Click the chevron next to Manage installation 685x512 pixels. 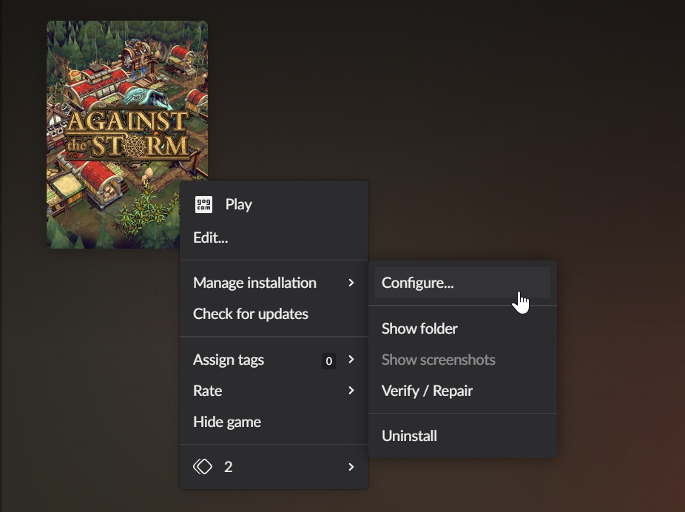[x=351, y=283]
